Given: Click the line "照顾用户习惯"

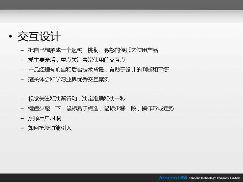Looking at the screenshot, I should coord(45,118).
